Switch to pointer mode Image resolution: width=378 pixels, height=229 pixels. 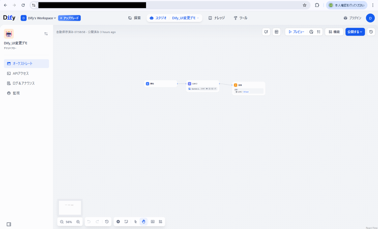136,222
